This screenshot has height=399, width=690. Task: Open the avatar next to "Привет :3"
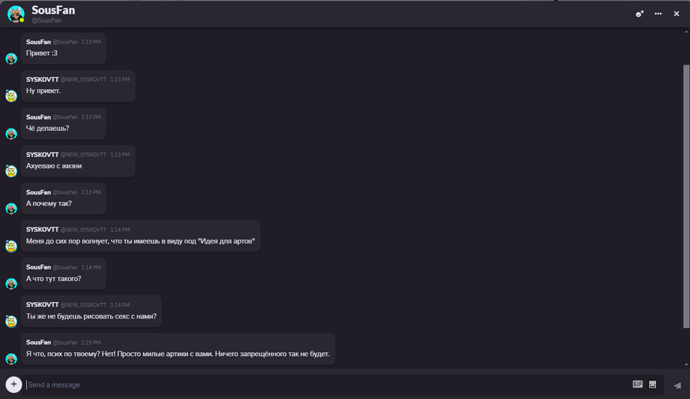(11, 59)
